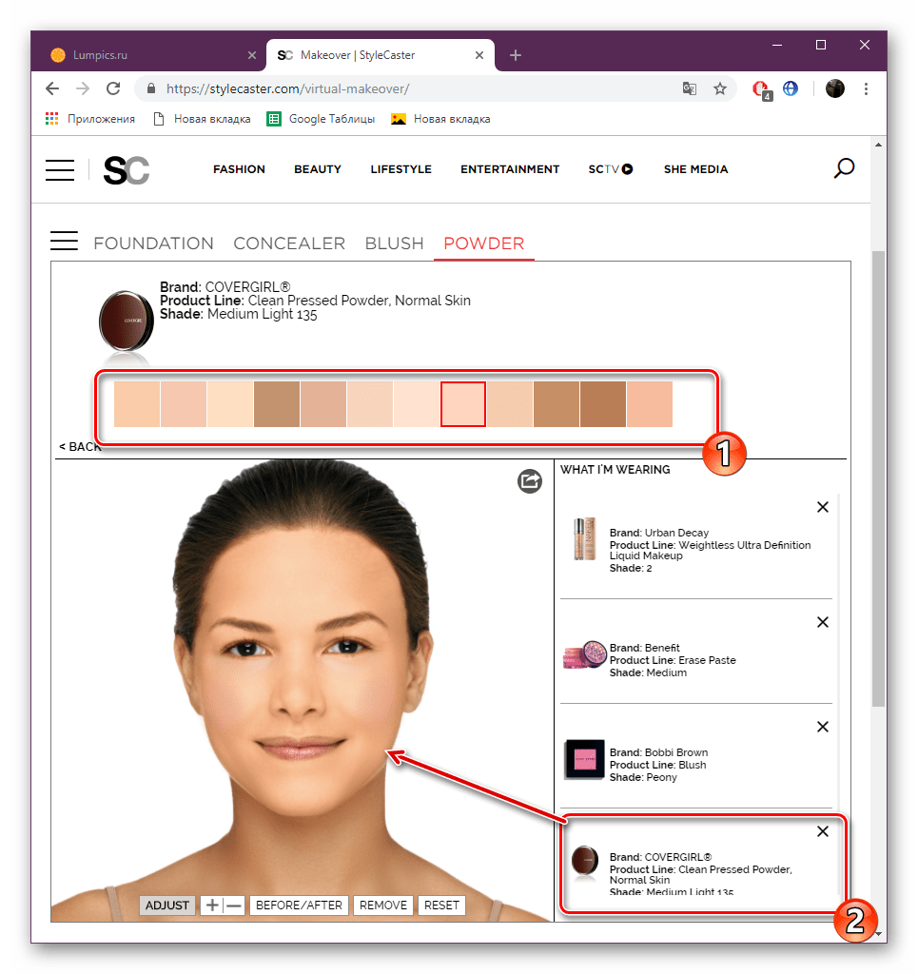Image resolution: width=918 pixels, height=974 pixels.
Task: Click the globe extension icon
Action: [791, 88]
